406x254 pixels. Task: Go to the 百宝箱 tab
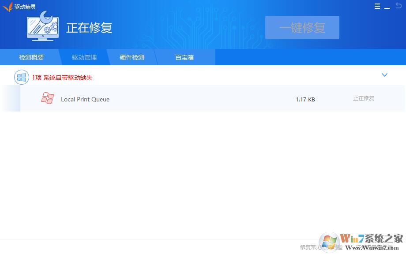tap(184, 57)
